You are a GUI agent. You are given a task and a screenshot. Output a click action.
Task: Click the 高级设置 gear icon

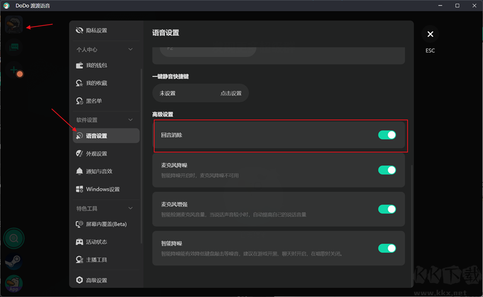point(80,279)
